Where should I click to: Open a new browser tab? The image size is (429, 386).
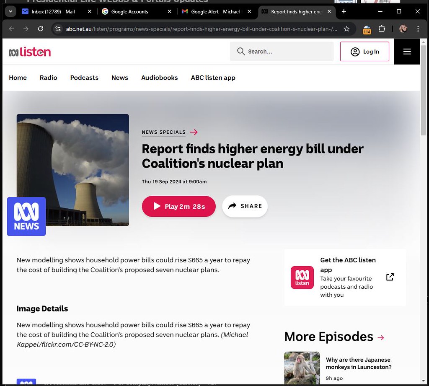344,11
